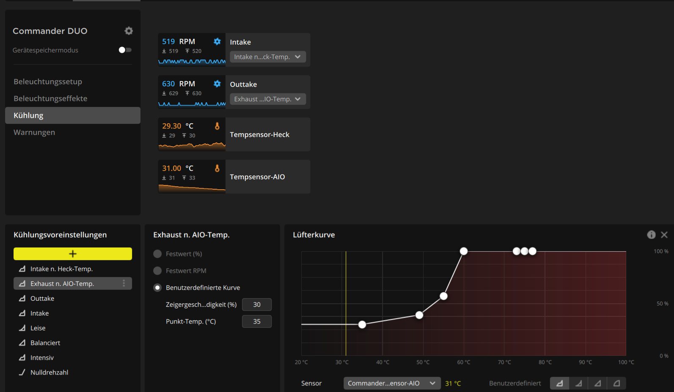Click Tempsensor-AIO thermometer icon

(217, 168)
